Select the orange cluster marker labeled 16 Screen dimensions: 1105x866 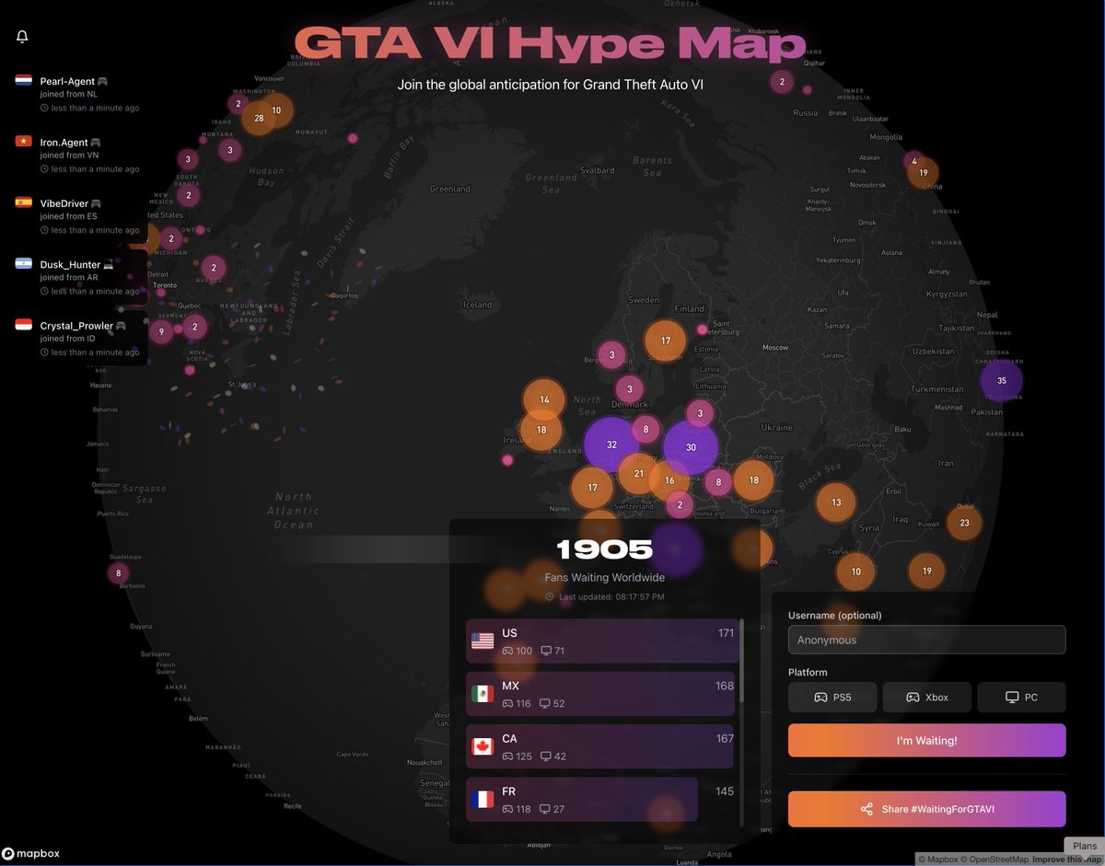point(669,480)
